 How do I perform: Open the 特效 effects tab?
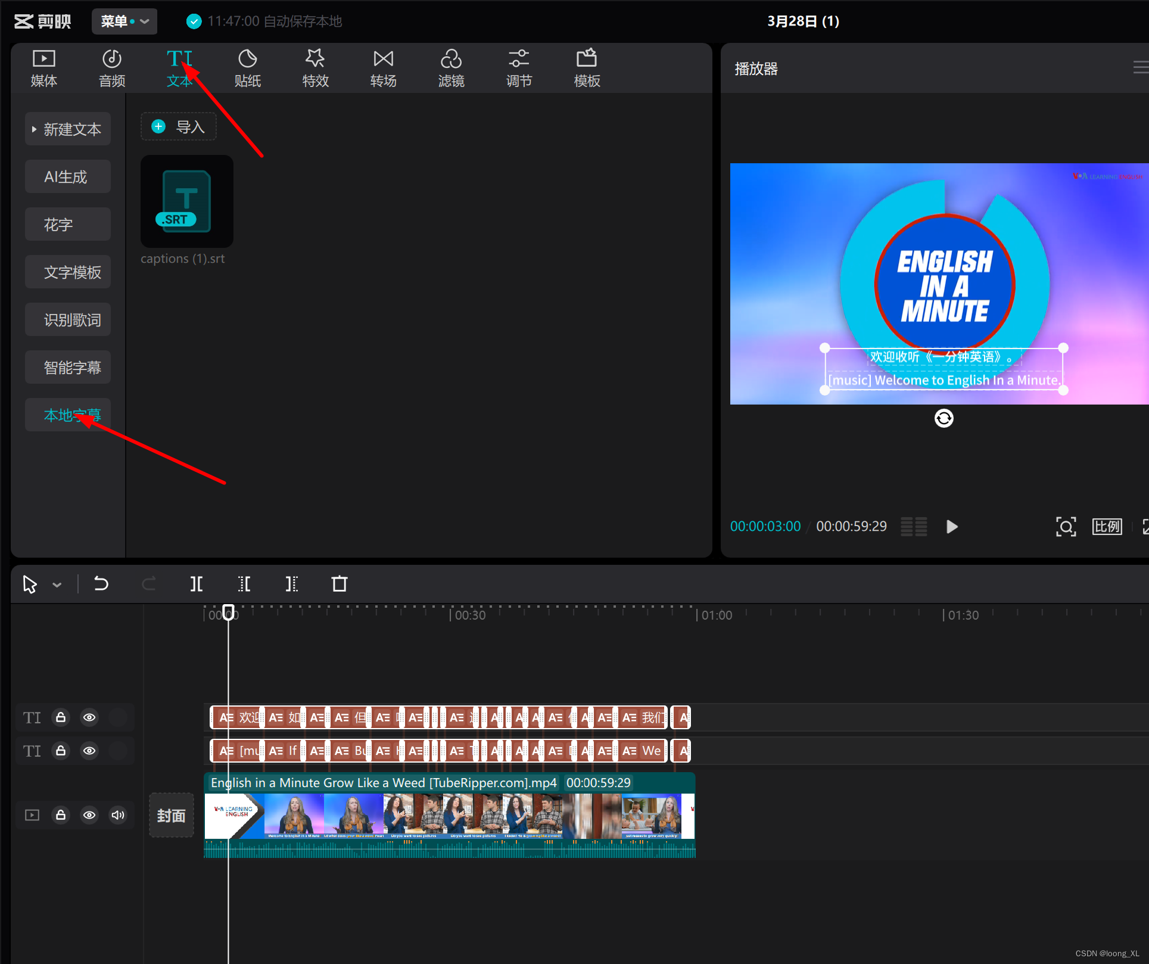(x=315, y=69)
